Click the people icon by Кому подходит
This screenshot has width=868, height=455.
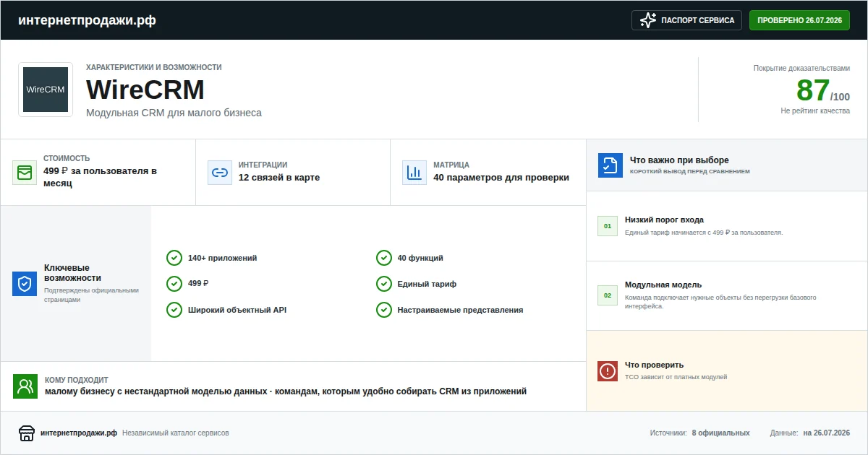pos(25,386)
